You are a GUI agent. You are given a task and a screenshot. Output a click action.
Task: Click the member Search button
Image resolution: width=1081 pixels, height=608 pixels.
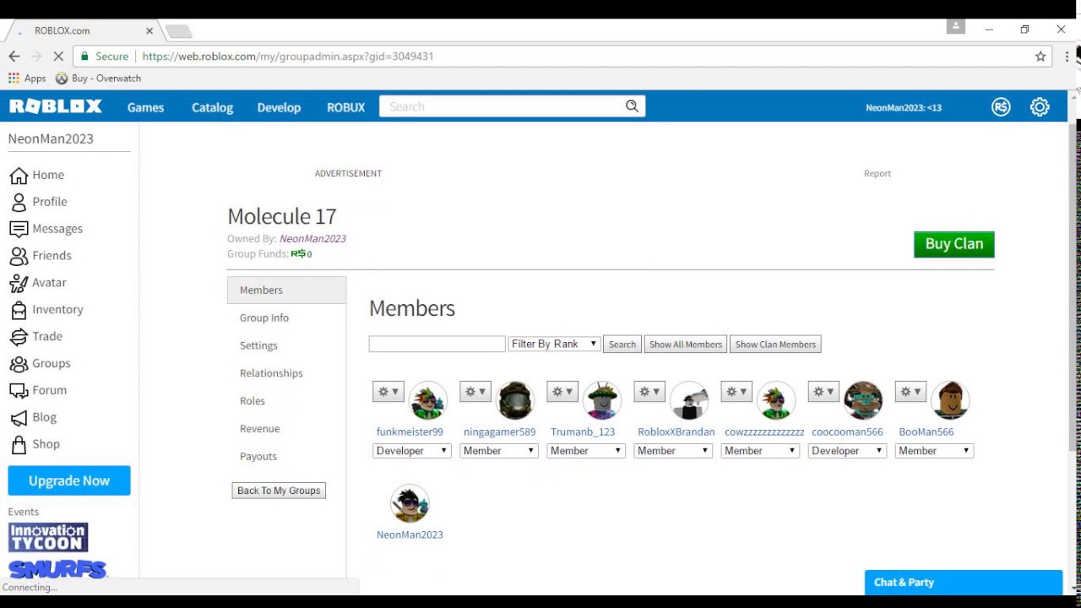point(622,345)
